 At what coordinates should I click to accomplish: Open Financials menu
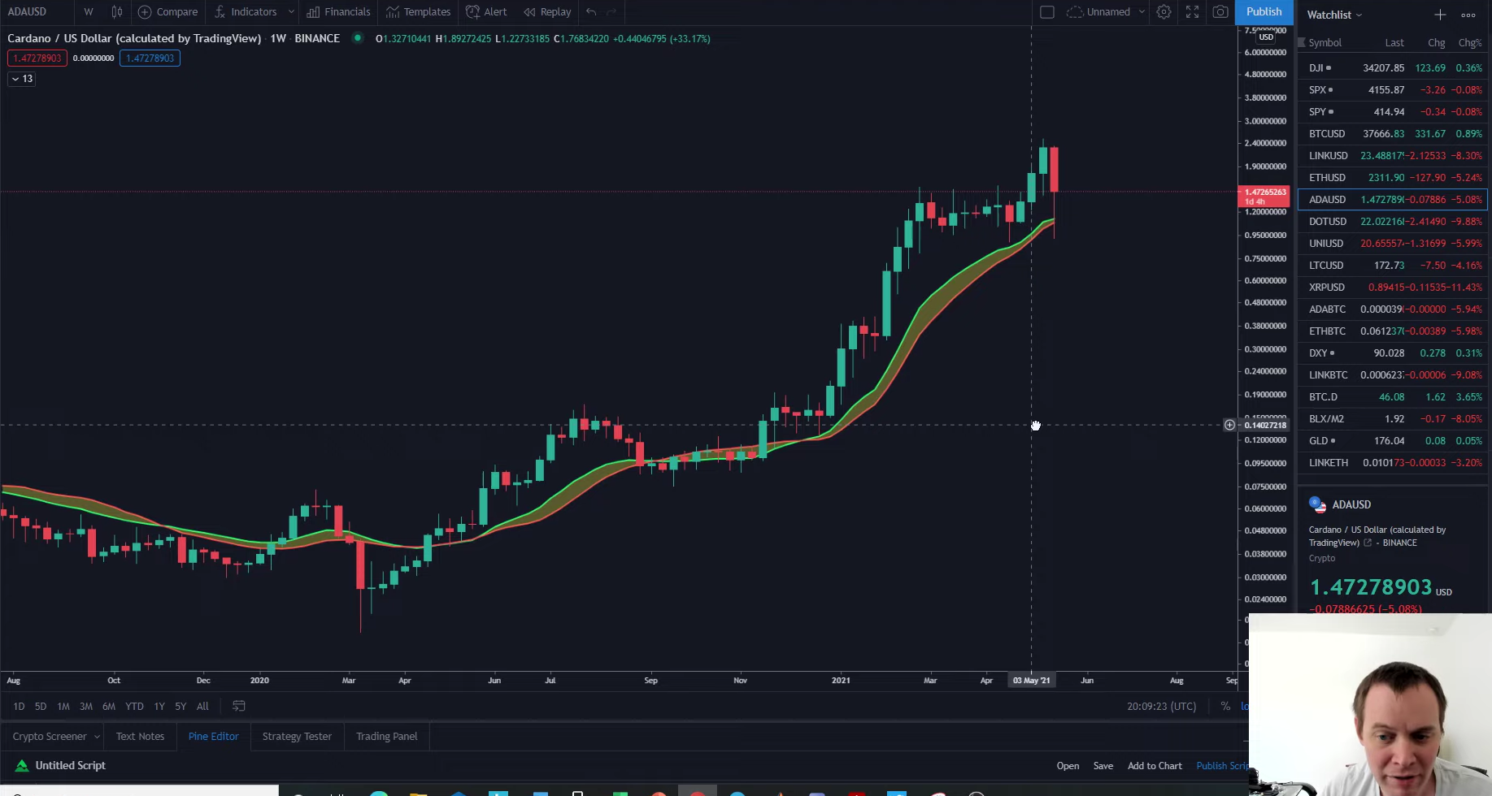(338, 11)
